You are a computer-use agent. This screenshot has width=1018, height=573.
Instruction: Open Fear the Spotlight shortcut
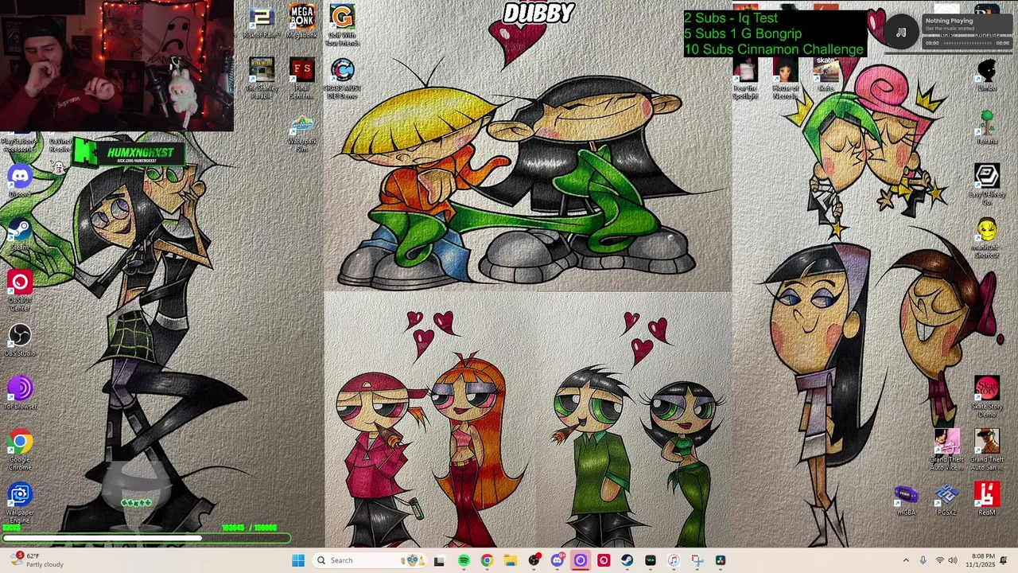[x=745, y=80]
